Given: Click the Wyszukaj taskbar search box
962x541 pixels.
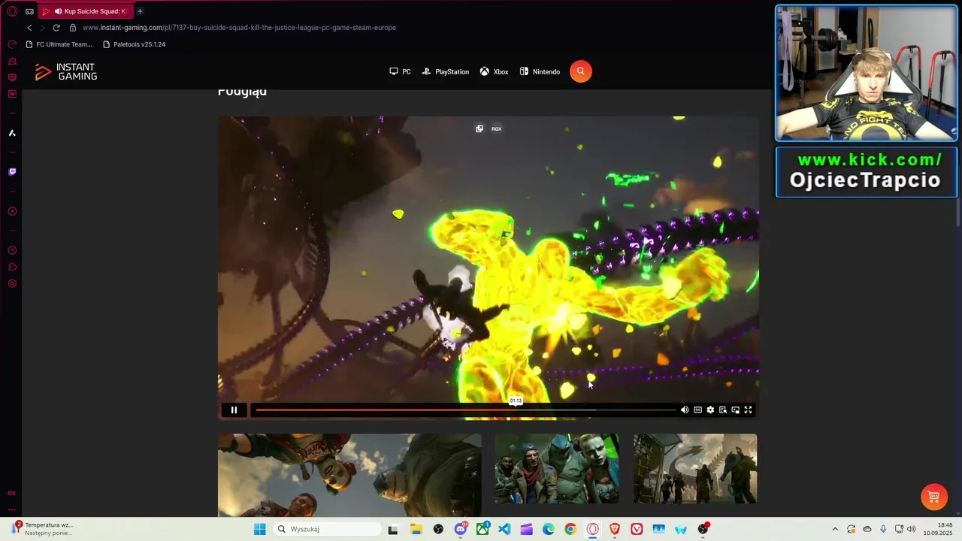Looking at the screenshot, I should pos(327,529).
